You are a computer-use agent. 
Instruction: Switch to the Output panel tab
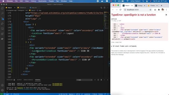click(x=19, y=80)
